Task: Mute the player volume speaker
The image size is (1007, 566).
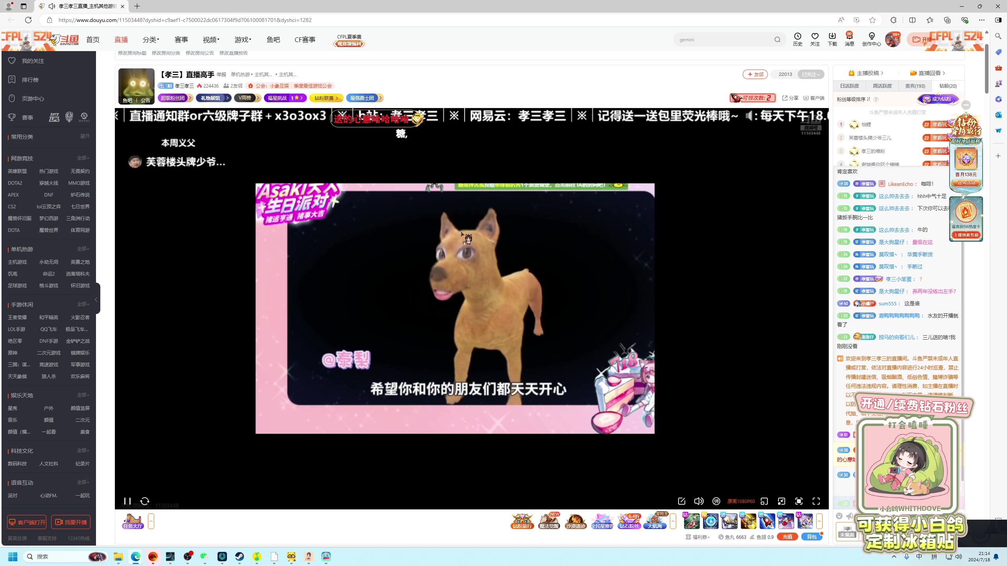Action: point(699,501)
